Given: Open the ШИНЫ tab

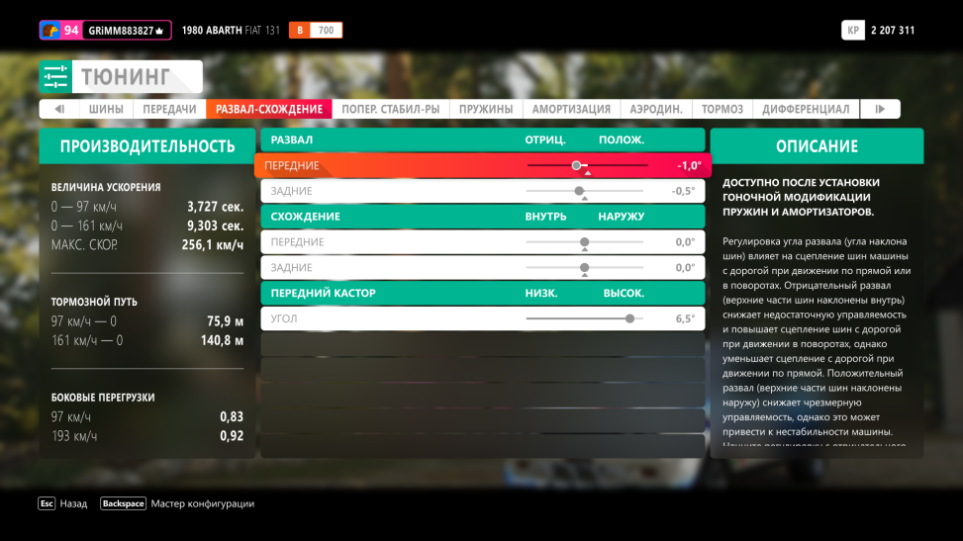Looking at the screenshot, I should tap(106, 110).
